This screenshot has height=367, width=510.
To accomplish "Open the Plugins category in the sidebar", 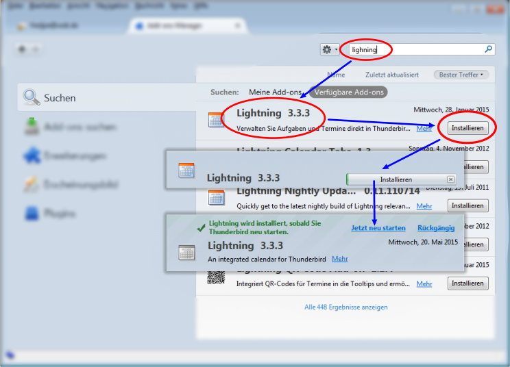I will click(x=32, y=213).
